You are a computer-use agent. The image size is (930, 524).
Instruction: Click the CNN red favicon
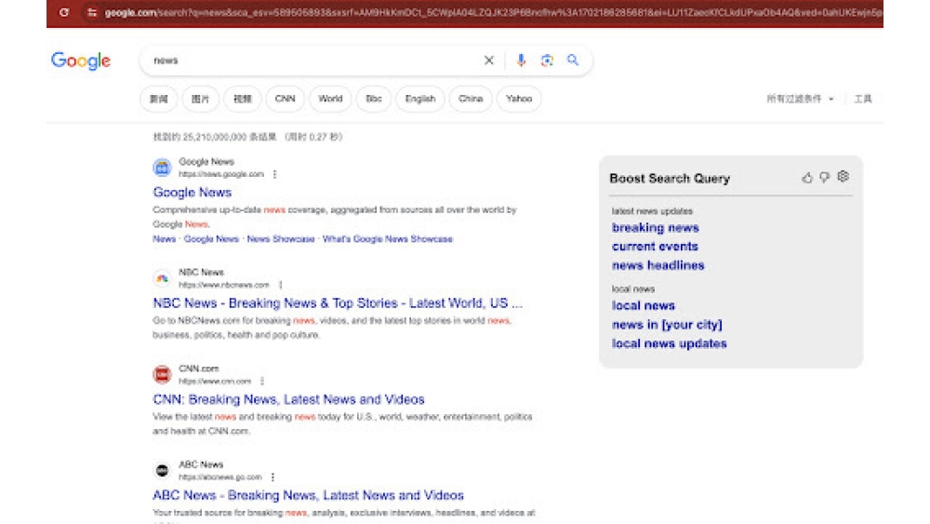click(162, 374)
